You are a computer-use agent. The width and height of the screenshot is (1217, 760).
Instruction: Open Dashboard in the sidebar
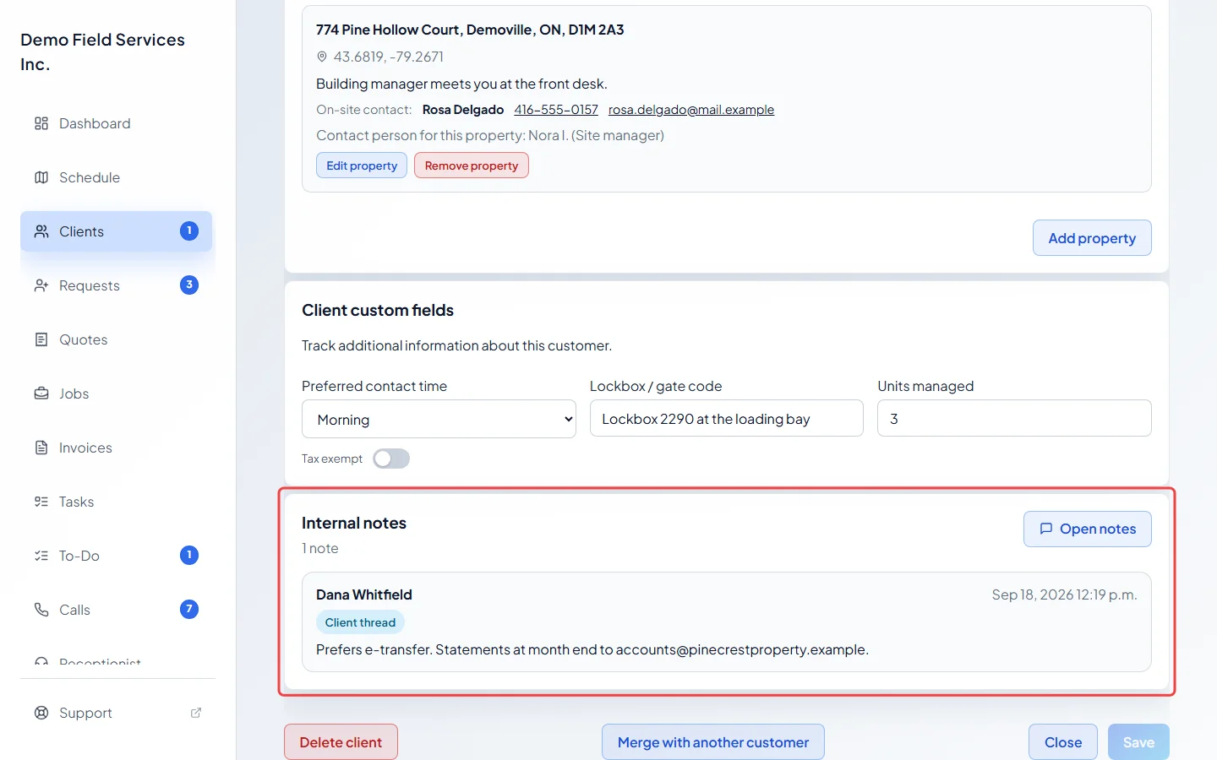click(x=117, y=123)
